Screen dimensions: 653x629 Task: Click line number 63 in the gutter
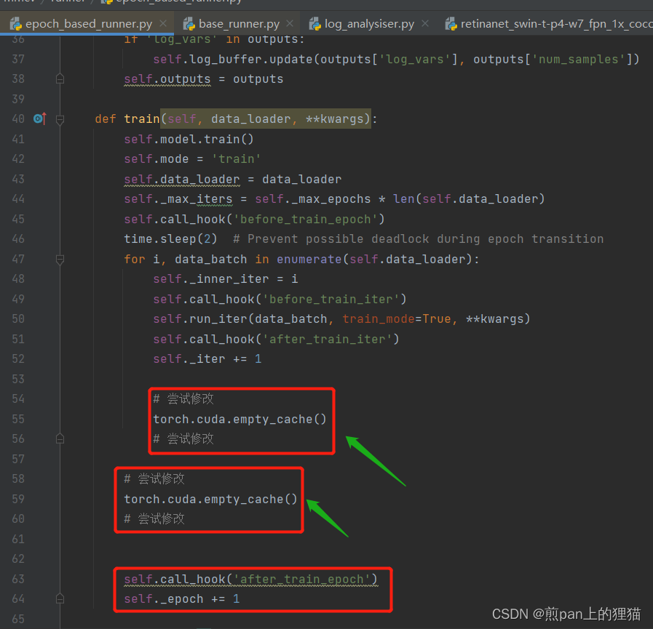point(18,579)
